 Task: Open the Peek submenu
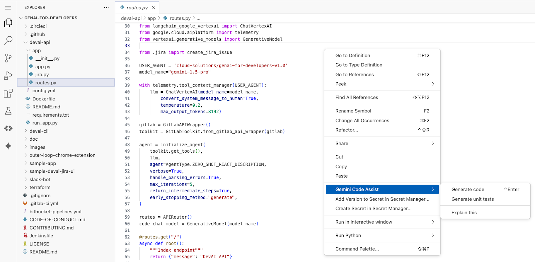(x=382, y=84)
